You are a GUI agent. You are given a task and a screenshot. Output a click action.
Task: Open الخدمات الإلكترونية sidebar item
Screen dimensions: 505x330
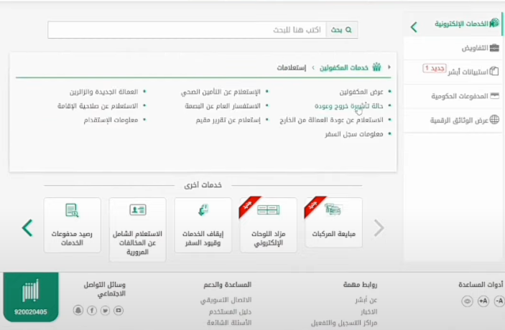pyautogui.click(x=453, y=24)
